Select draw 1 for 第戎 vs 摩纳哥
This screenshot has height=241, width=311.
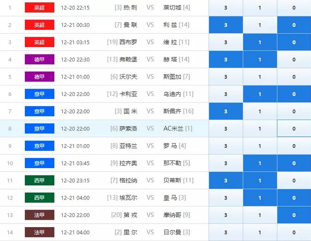260,215
